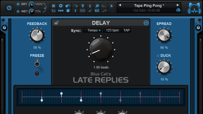Click the undo arrow icon
203x114 pixels.
pyautogui.click(x=68, y=6)
